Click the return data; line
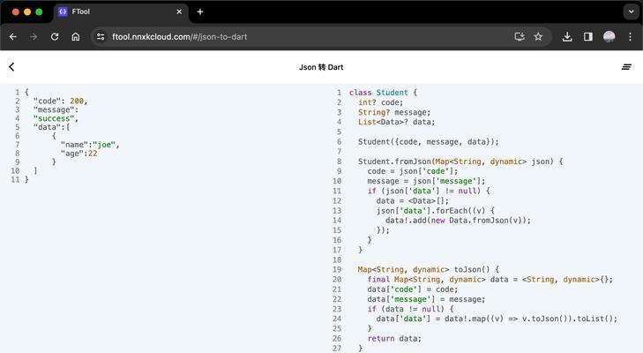The width and height of the screenshot is (643, 353). pyautogui.click(x=394, y=339)
